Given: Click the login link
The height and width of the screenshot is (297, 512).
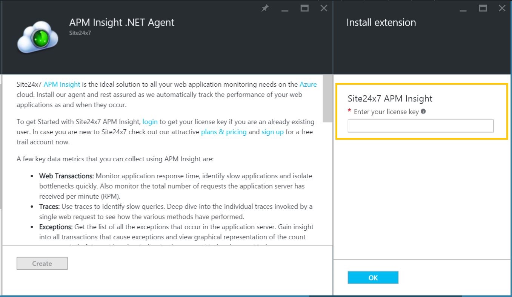Looking at the screenshot, I should pos(150,122).
